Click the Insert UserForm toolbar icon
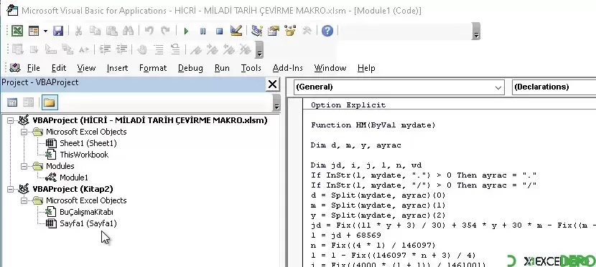This screenshot has height=267, width=596. pyautogui.click(x=34, y=31)
